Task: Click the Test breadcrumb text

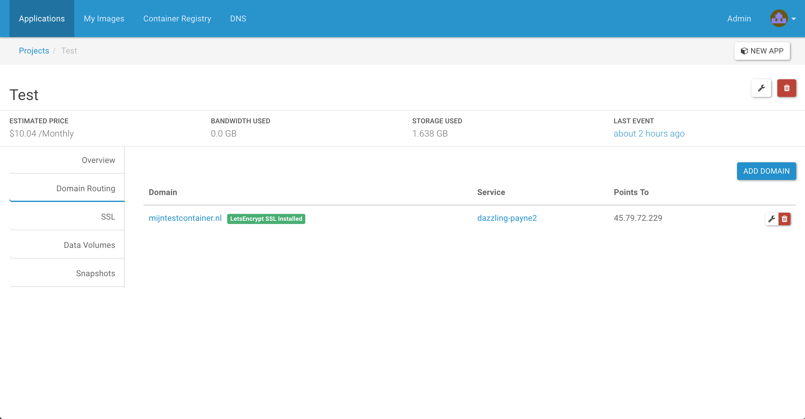Action: coord(69,51)
